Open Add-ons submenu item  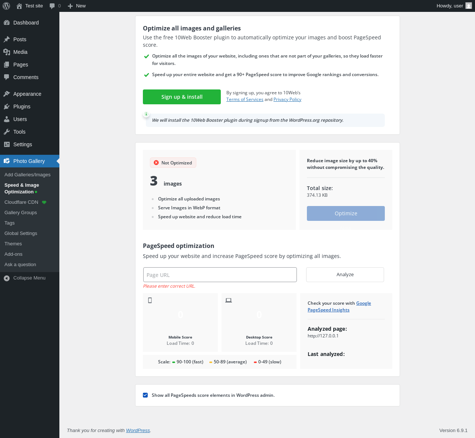point(13,254)
